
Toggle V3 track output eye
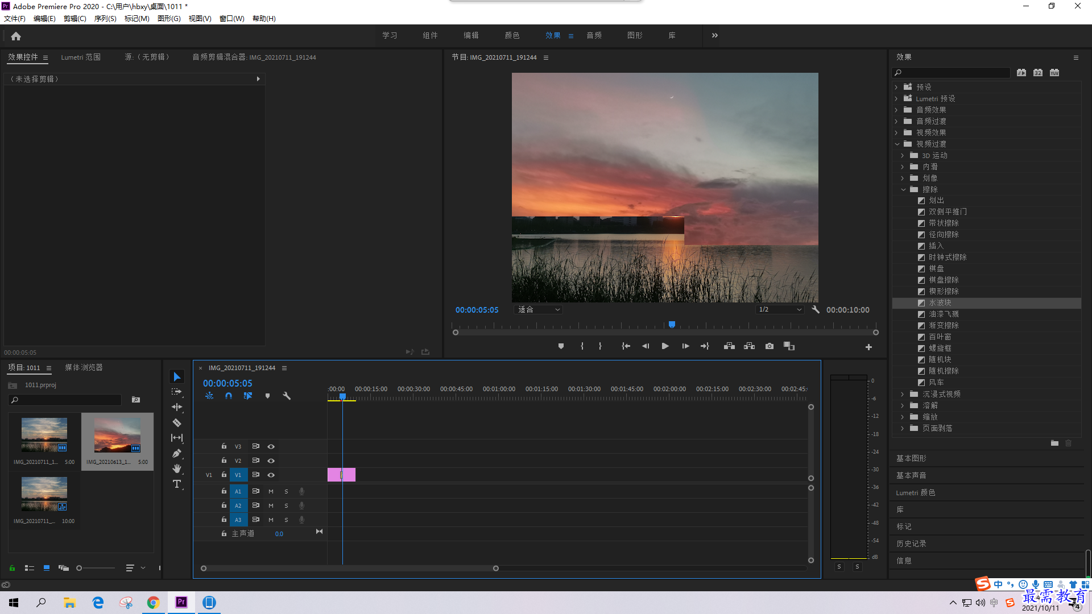tap(271, 446)
